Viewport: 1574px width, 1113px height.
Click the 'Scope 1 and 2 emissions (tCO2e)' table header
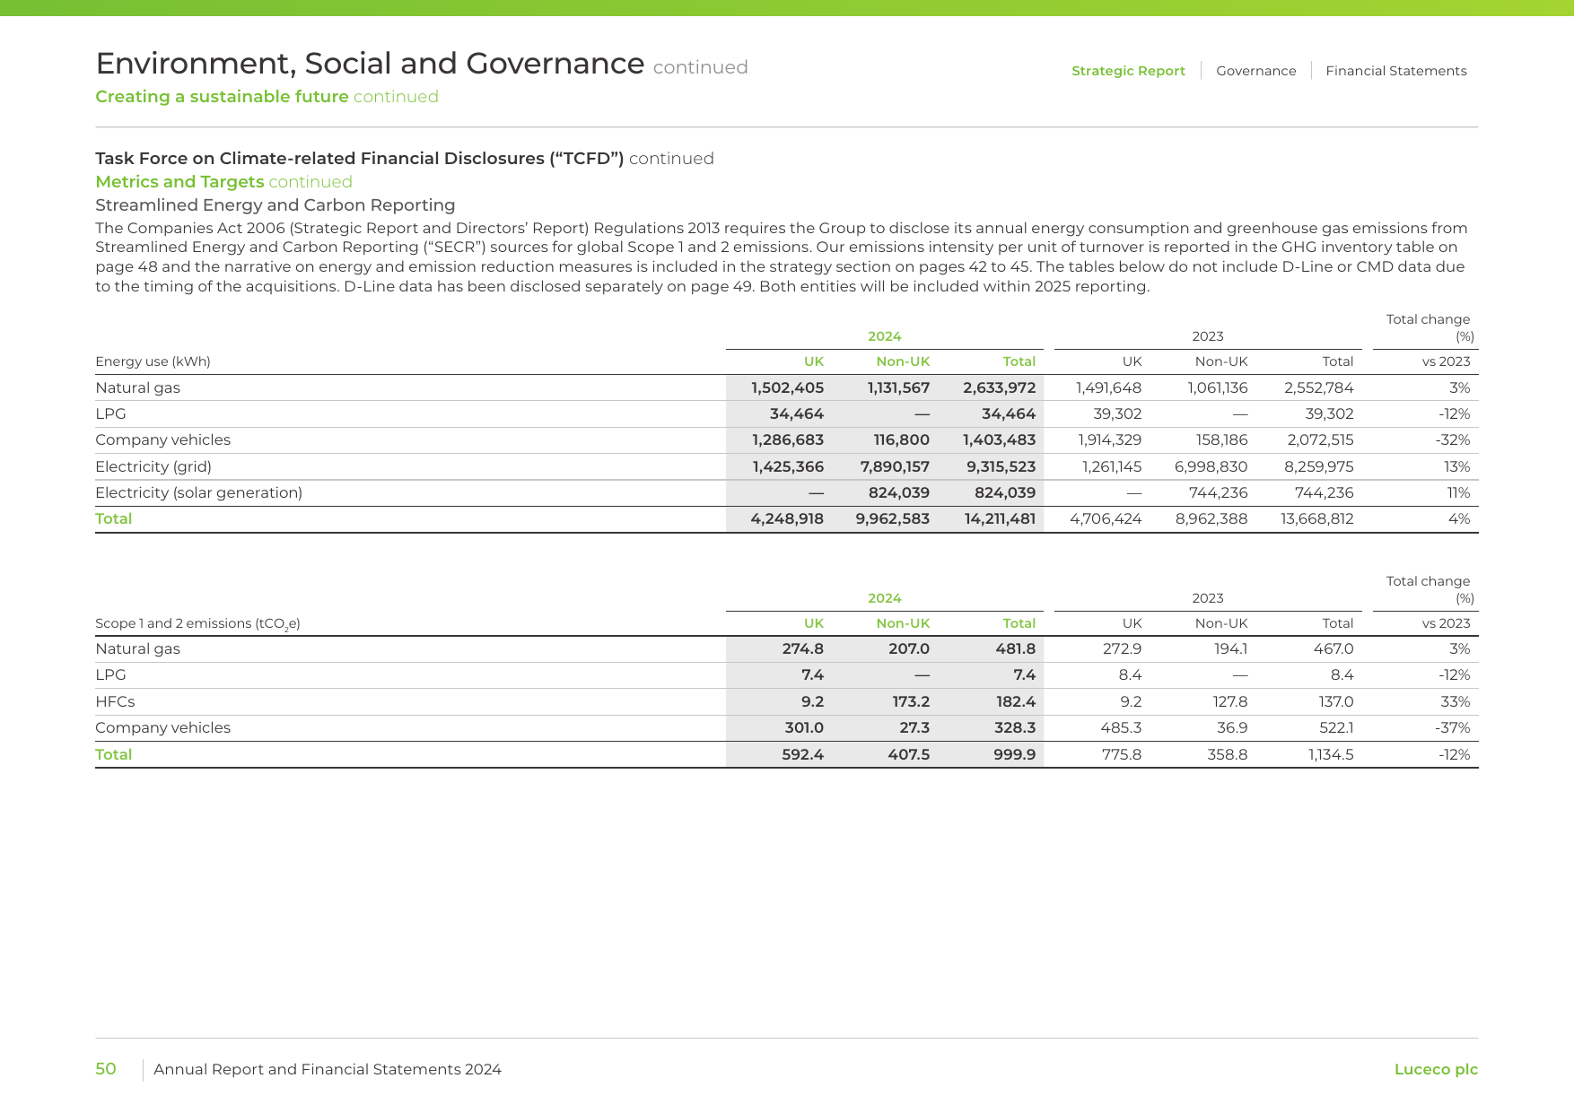(197, 624)
